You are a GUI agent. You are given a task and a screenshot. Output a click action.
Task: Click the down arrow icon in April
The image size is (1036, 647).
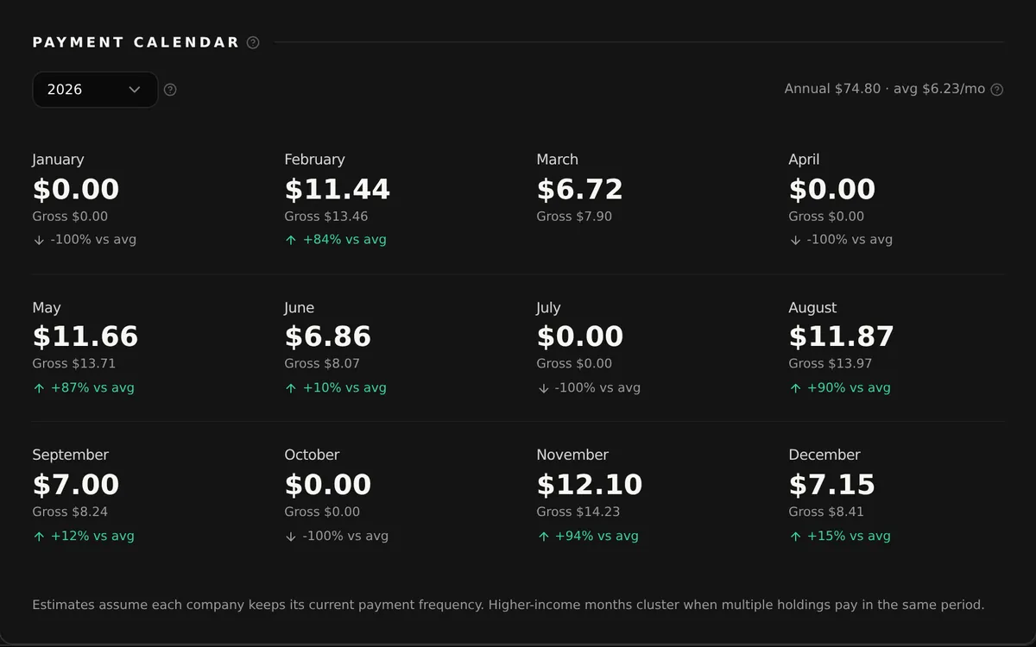(x=795, y=240)
